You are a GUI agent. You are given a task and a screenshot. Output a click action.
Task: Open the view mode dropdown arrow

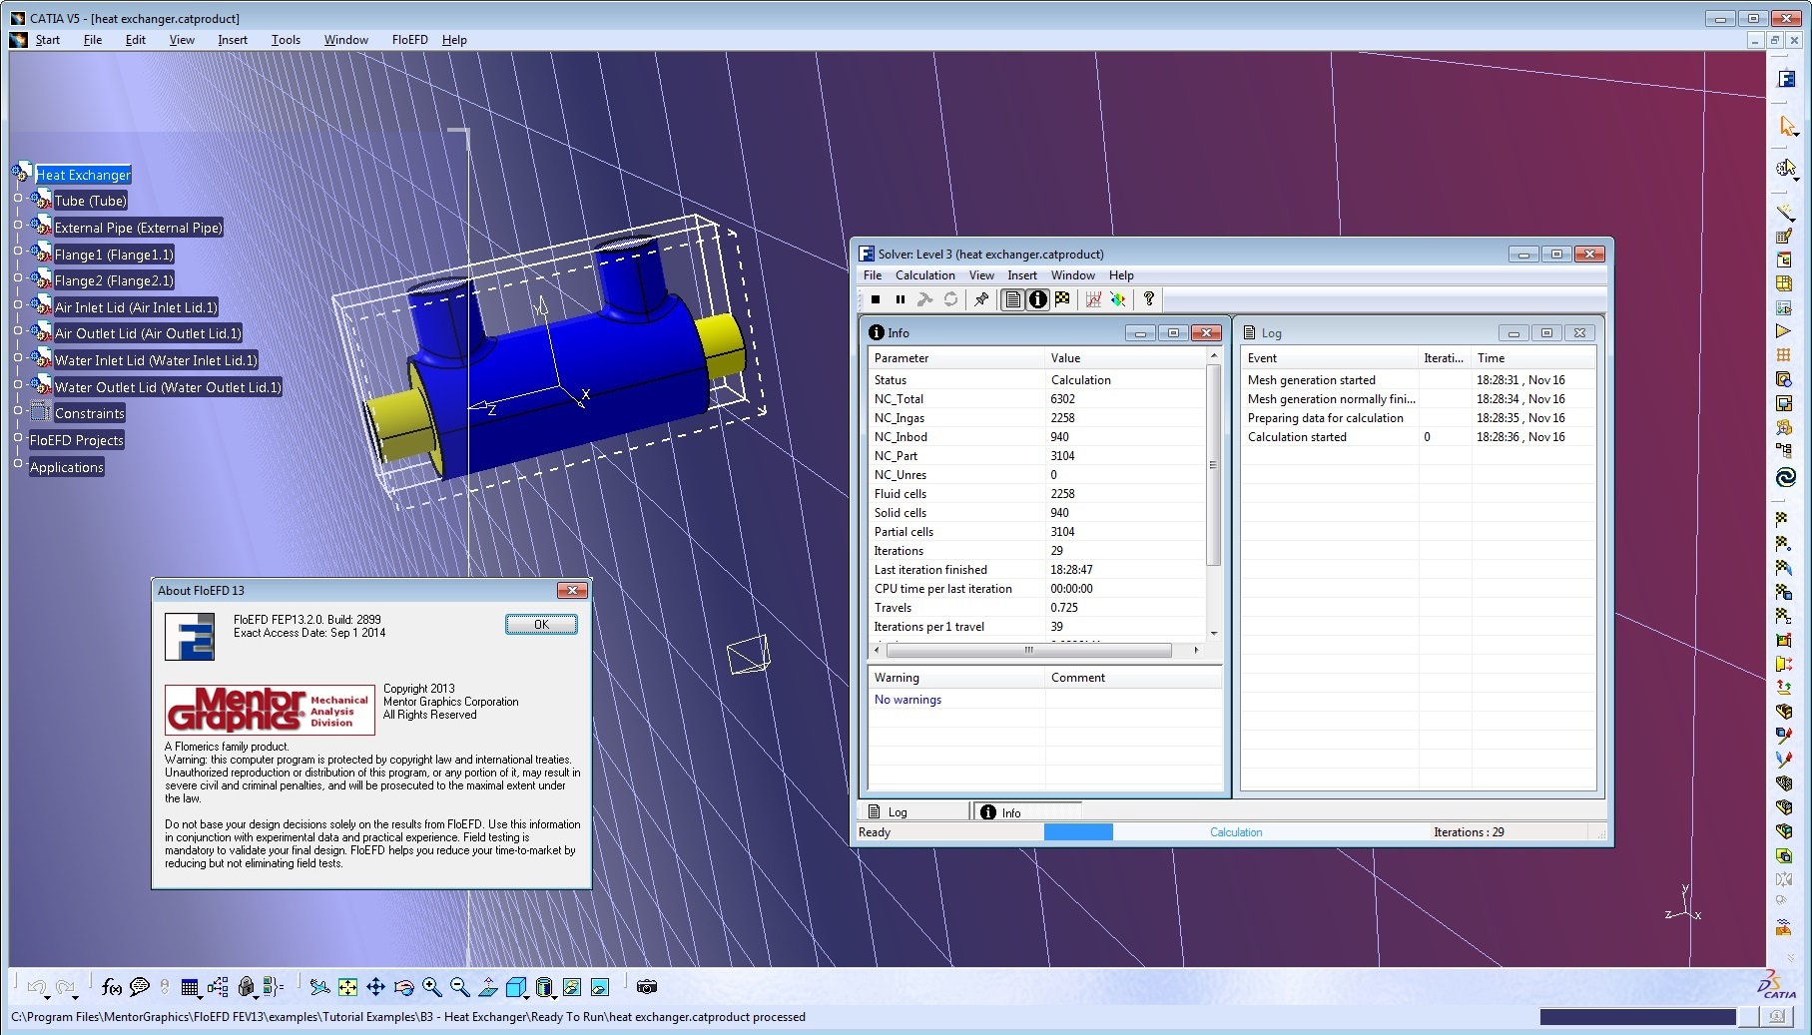coord(555,995)
